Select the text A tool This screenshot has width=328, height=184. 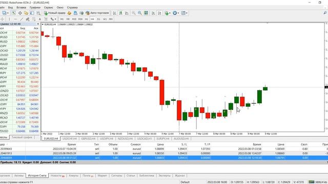[40, 19]
